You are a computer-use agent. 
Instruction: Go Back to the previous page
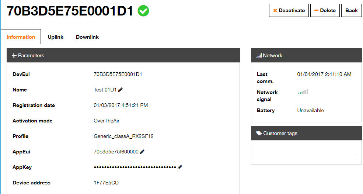coord(352,10)
